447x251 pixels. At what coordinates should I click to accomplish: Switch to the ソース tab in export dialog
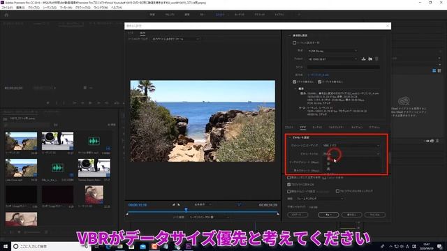tap(131, 33)
